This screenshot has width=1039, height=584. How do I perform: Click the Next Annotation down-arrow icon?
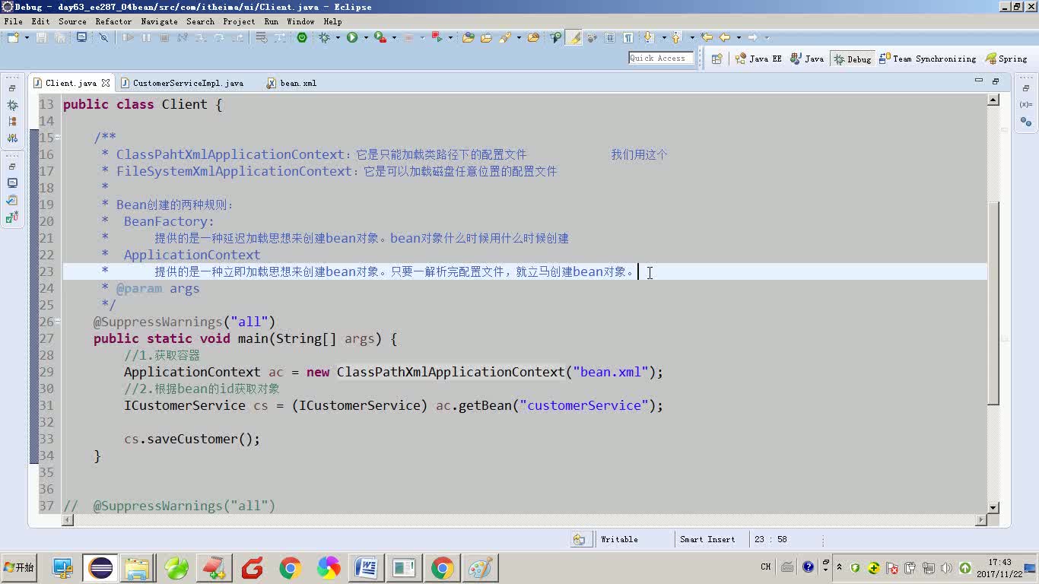(x=648, y=37)
